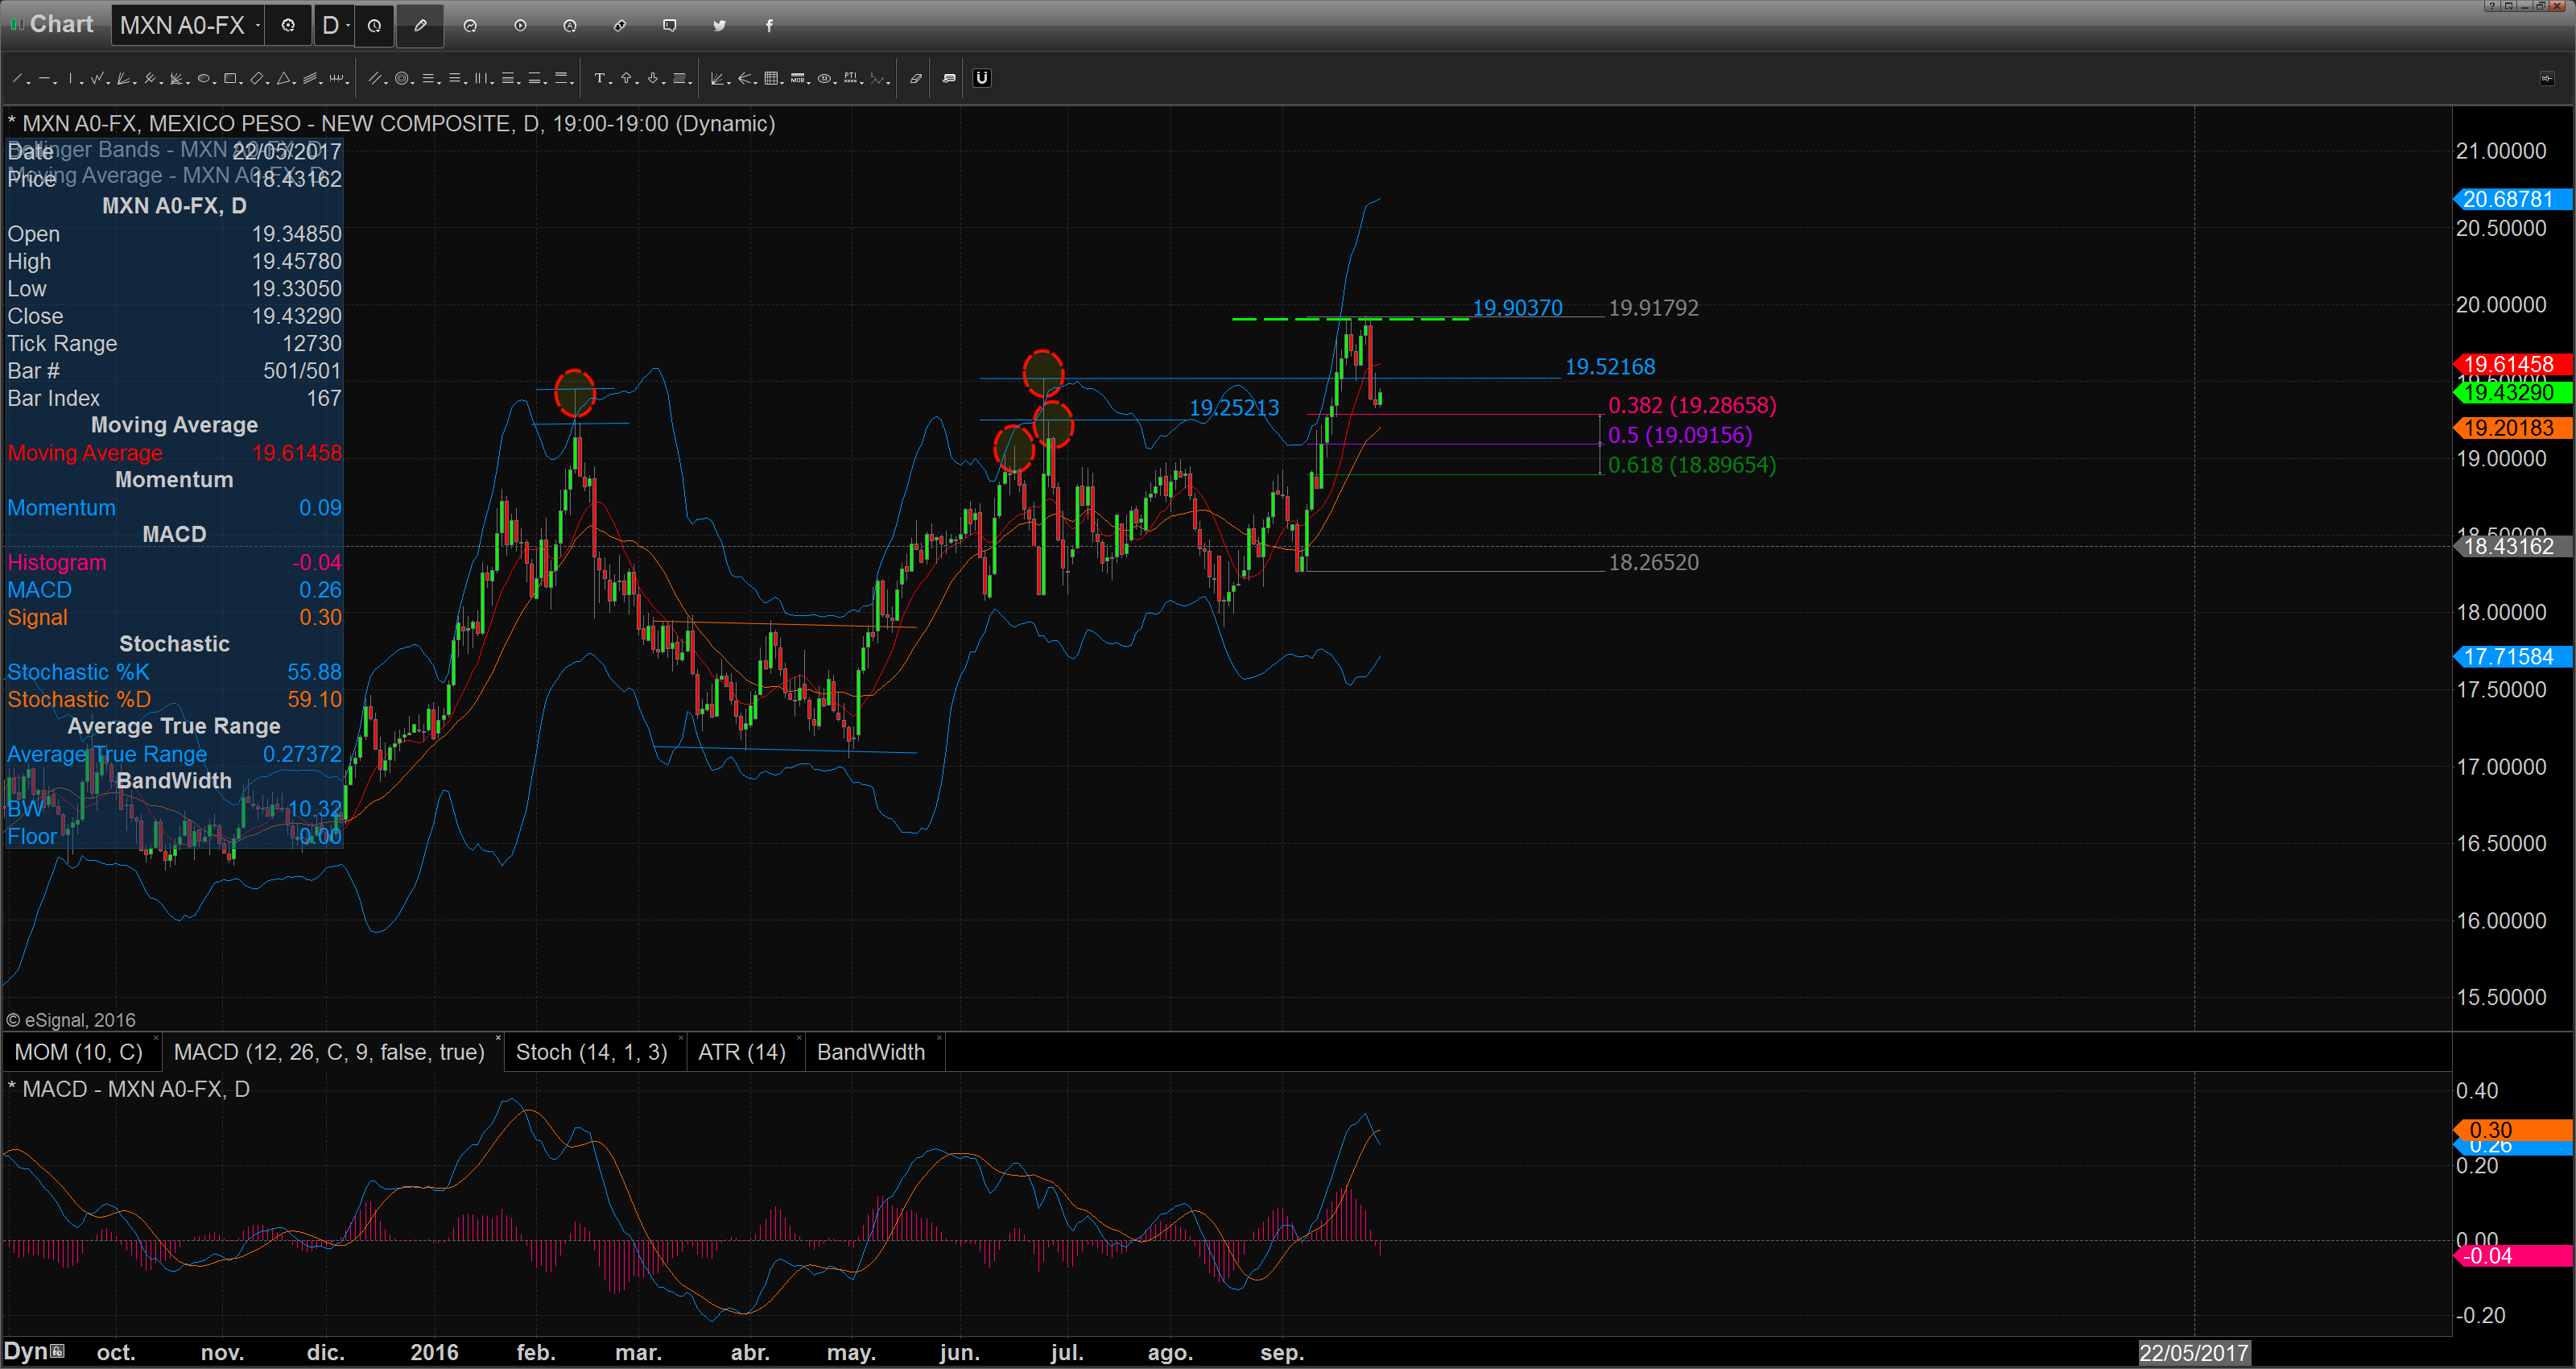Toggle the pencil drawing toolbar button

[420, 25]
